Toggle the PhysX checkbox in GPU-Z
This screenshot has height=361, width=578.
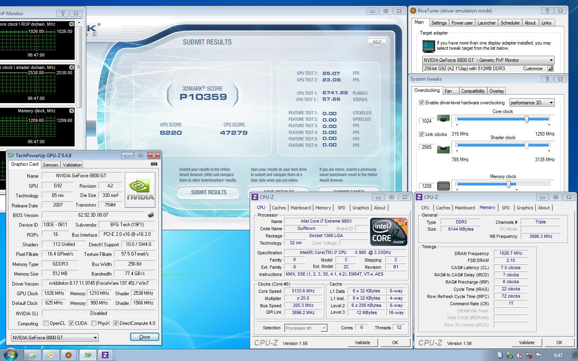[94, 323]
